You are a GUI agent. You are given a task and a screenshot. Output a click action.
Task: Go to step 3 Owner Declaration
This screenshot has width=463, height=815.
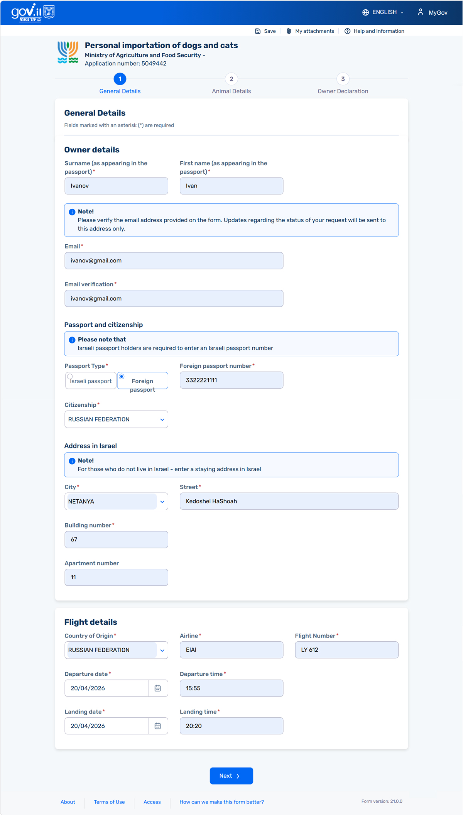[343, 79]
